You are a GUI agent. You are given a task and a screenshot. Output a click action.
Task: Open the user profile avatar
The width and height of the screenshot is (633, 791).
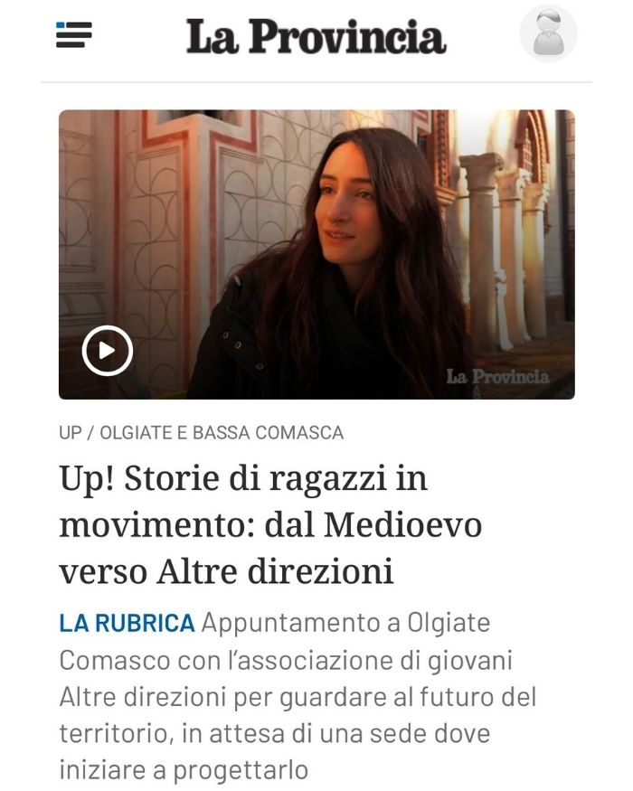point(548,33)
